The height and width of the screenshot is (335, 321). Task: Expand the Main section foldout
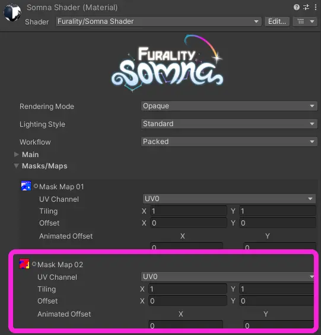click(x=17, y=155)
